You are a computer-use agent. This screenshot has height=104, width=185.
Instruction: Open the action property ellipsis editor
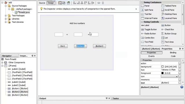180,63
